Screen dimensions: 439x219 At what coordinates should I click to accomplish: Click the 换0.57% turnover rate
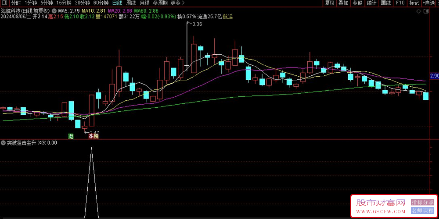187,17
